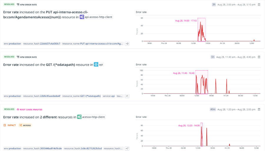
Task: Show the +7 additional tags
Action: pyautogui.click(x=127, y=148)
